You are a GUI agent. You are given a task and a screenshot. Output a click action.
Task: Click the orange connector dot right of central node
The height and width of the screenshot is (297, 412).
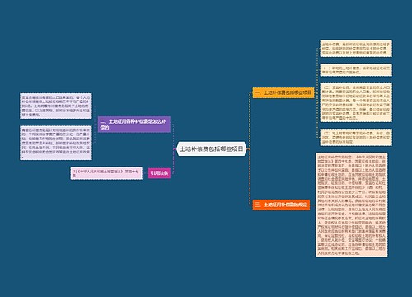[x=248, y=149]
